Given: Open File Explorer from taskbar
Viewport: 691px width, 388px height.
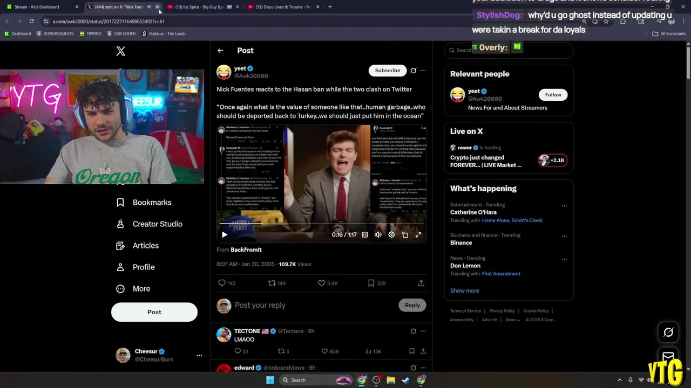Looking at the screenshot, I should (x=391, y=380).
